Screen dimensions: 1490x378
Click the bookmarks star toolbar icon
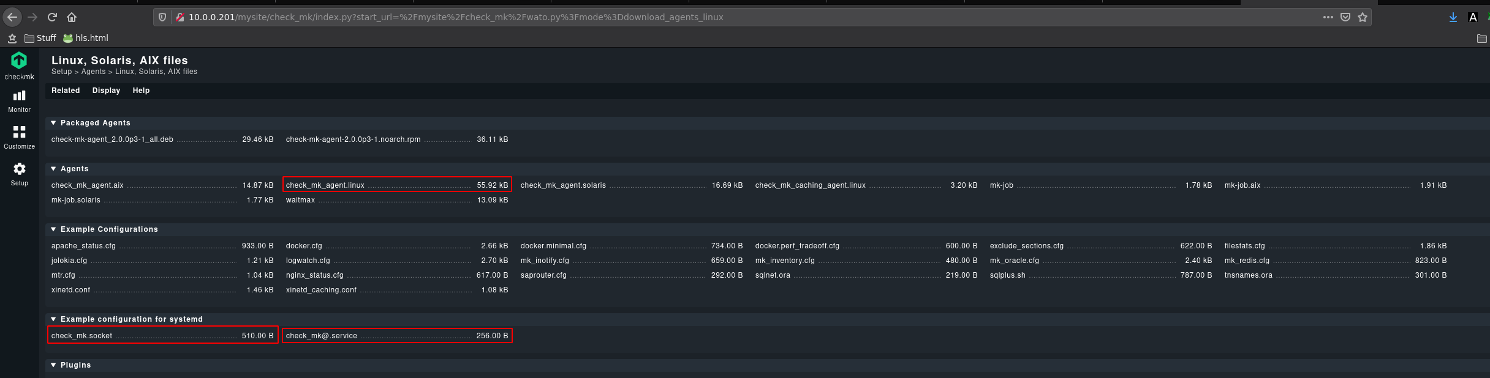[x=12, y=38]
